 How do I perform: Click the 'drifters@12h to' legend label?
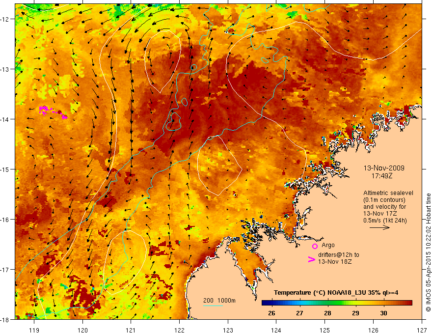pyautogui.click(x=339, y=255)
